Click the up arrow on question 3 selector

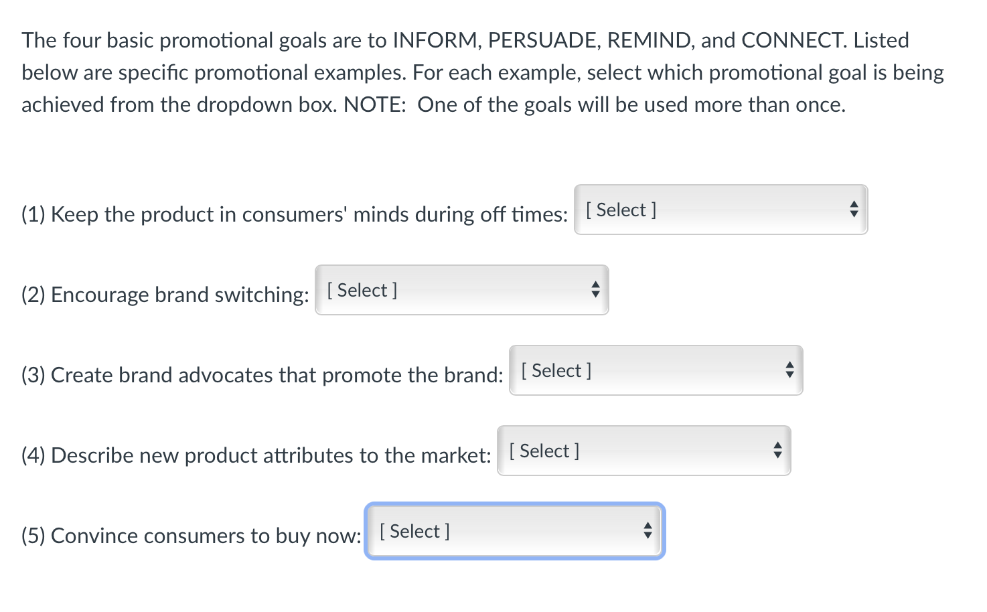pos(789,366)
